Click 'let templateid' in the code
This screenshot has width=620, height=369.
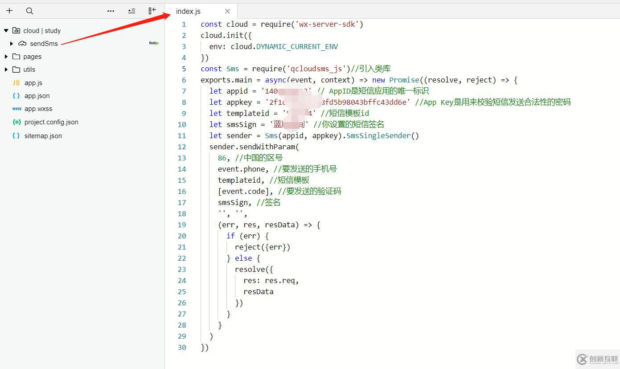click(x=239, y=113)
